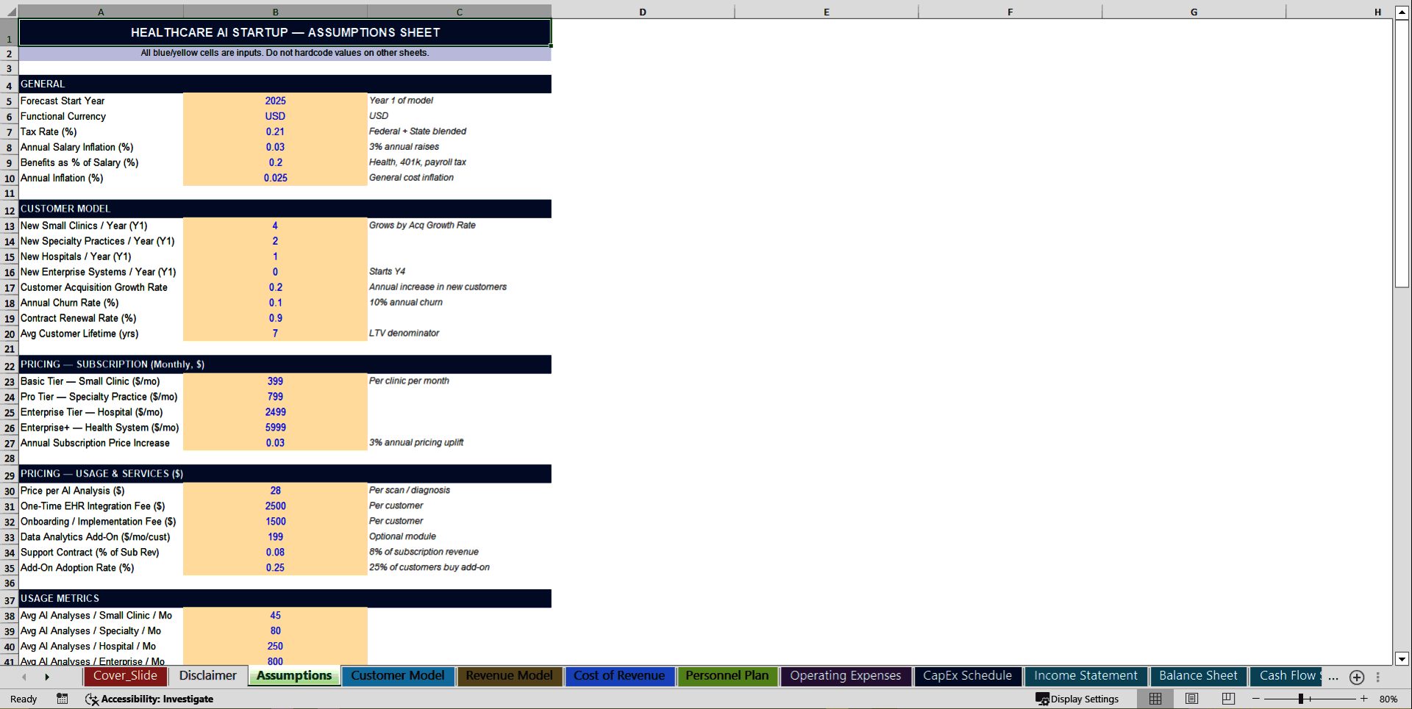
Task: Switch to Normal view in the status bar
Action: click(x=1155, y=699)
